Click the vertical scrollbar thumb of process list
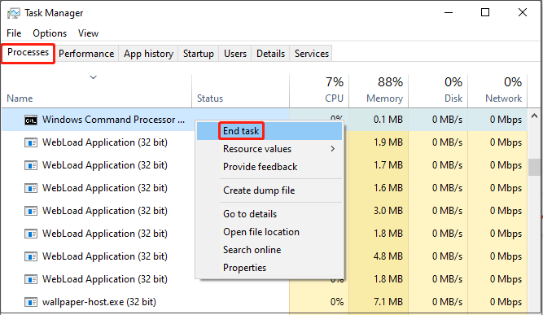 pos(534,167)
